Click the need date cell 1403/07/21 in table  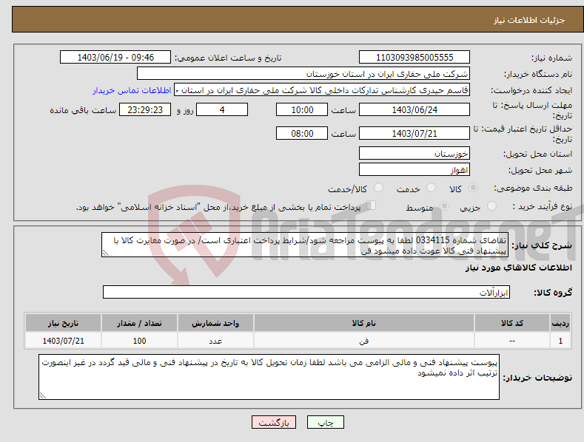pos(63,341)
